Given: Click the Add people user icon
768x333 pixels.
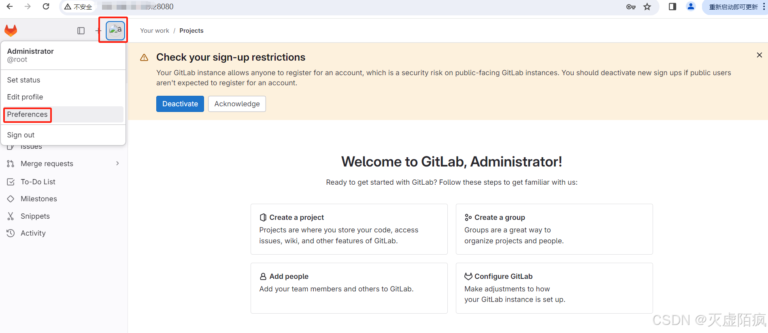Looking at the screenshot, I should tap(263, 276).
